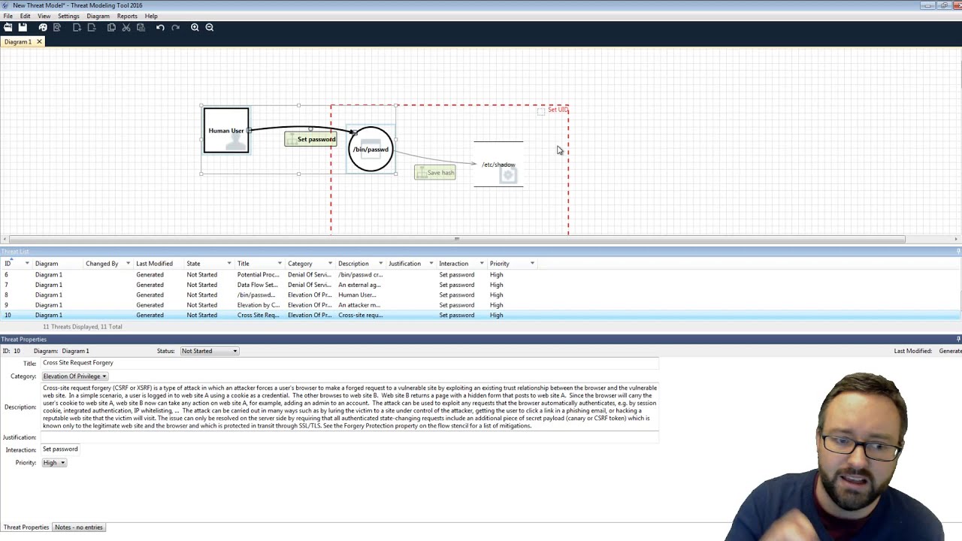Click the Interaction value Set password
The width and height of the screenshot is (962, 541).
pyautogui.click(x=60, y=449)
